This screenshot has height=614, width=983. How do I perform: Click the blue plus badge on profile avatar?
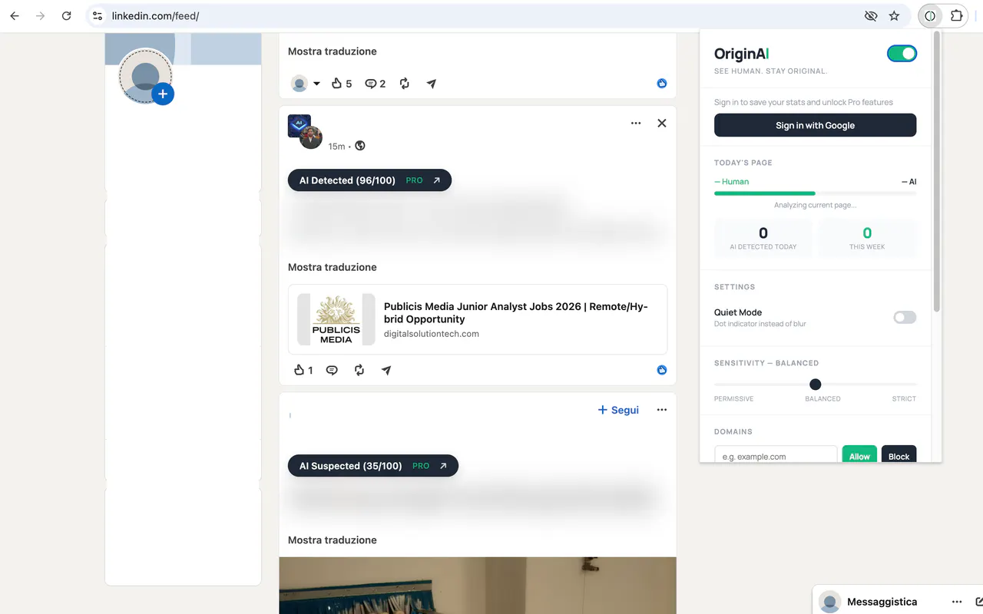tap(163, 94)
